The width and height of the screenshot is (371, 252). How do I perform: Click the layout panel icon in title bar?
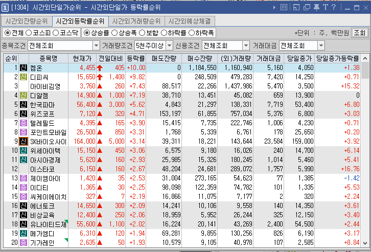pos(296,8)
